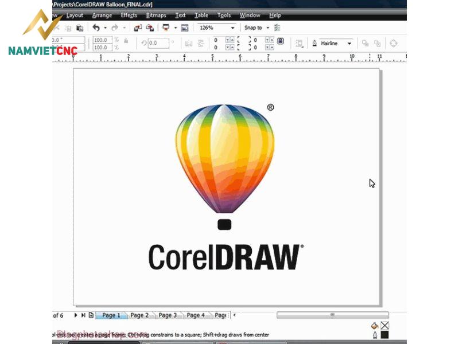Open the Layout menu

click(75, 15)
